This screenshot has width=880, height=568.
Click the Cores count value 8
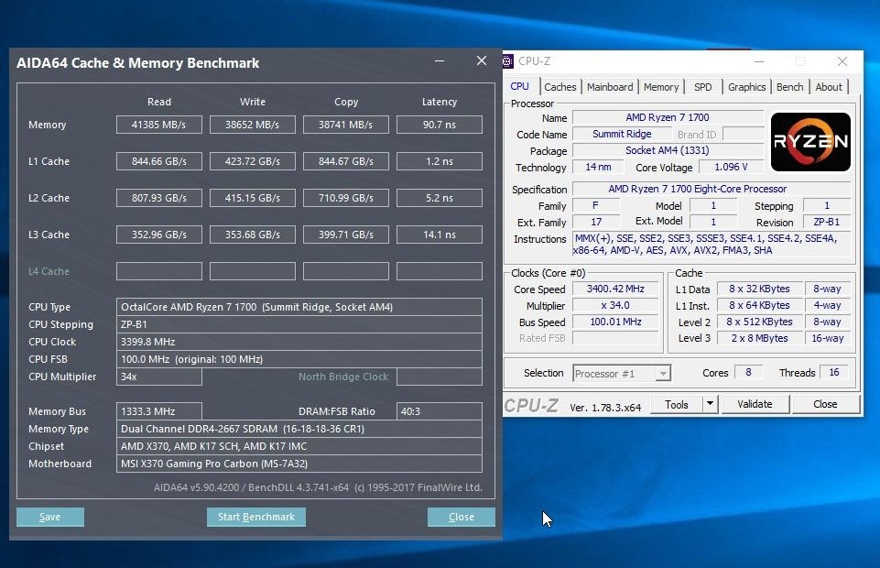pos(748,372)
